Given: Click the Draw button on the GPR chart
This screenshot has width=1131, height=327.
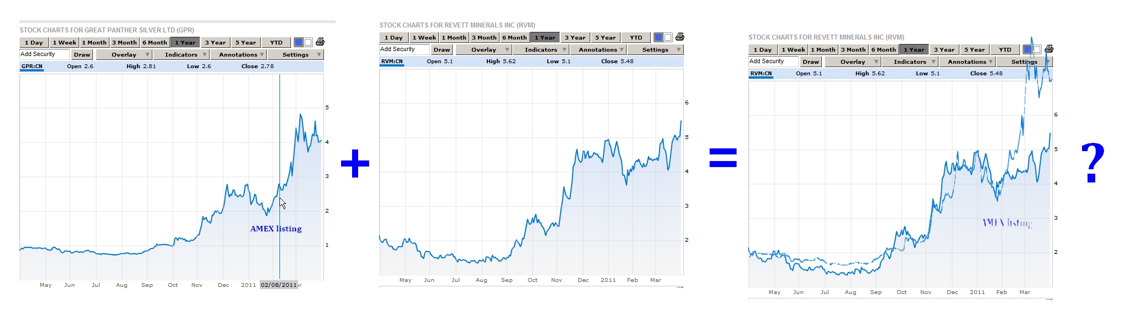Looking at the screenshot, I should click(x=82, y=54).
